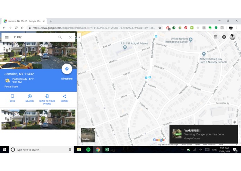Click the search magnifier icon
Screen dimensions: 241x171
[60, 37]
